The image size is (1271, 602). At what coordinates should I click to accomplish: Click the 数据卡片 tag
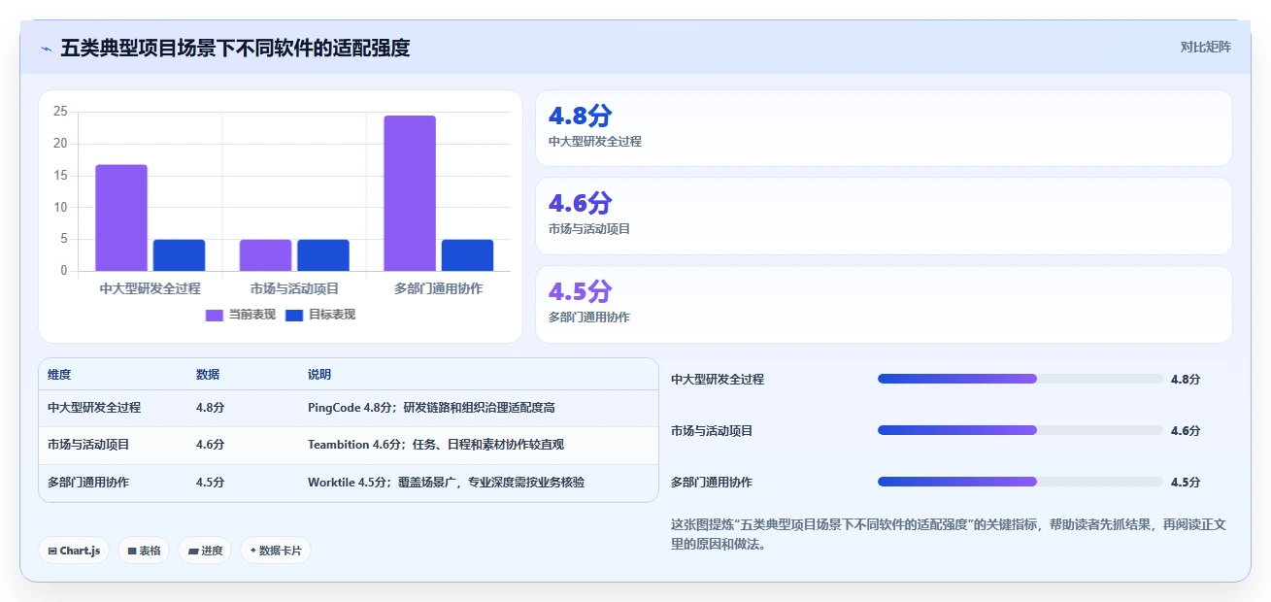276,551
